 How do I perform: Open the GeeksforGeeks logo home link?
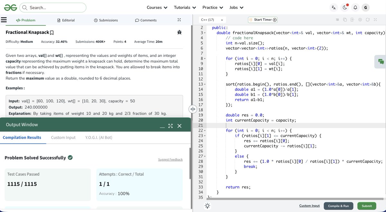point(11,7)
